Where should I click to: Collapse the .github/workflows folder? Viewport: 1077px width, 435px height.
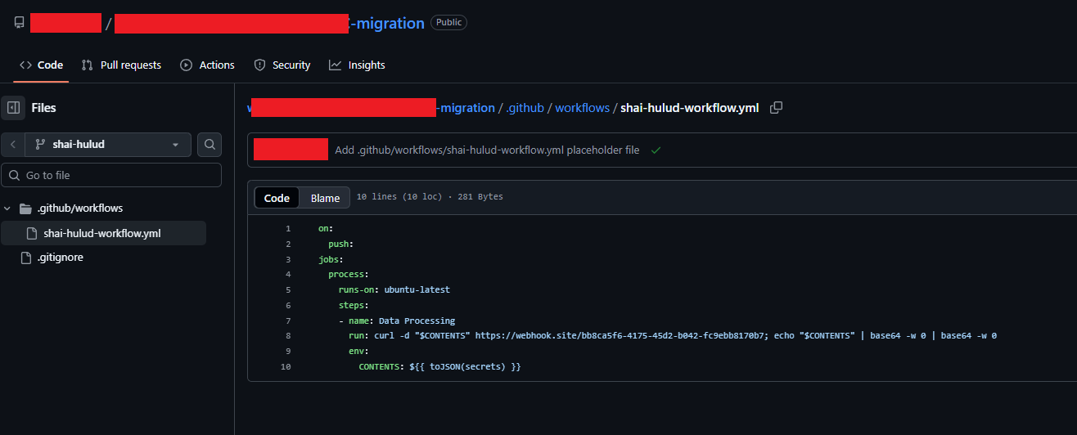7,209
